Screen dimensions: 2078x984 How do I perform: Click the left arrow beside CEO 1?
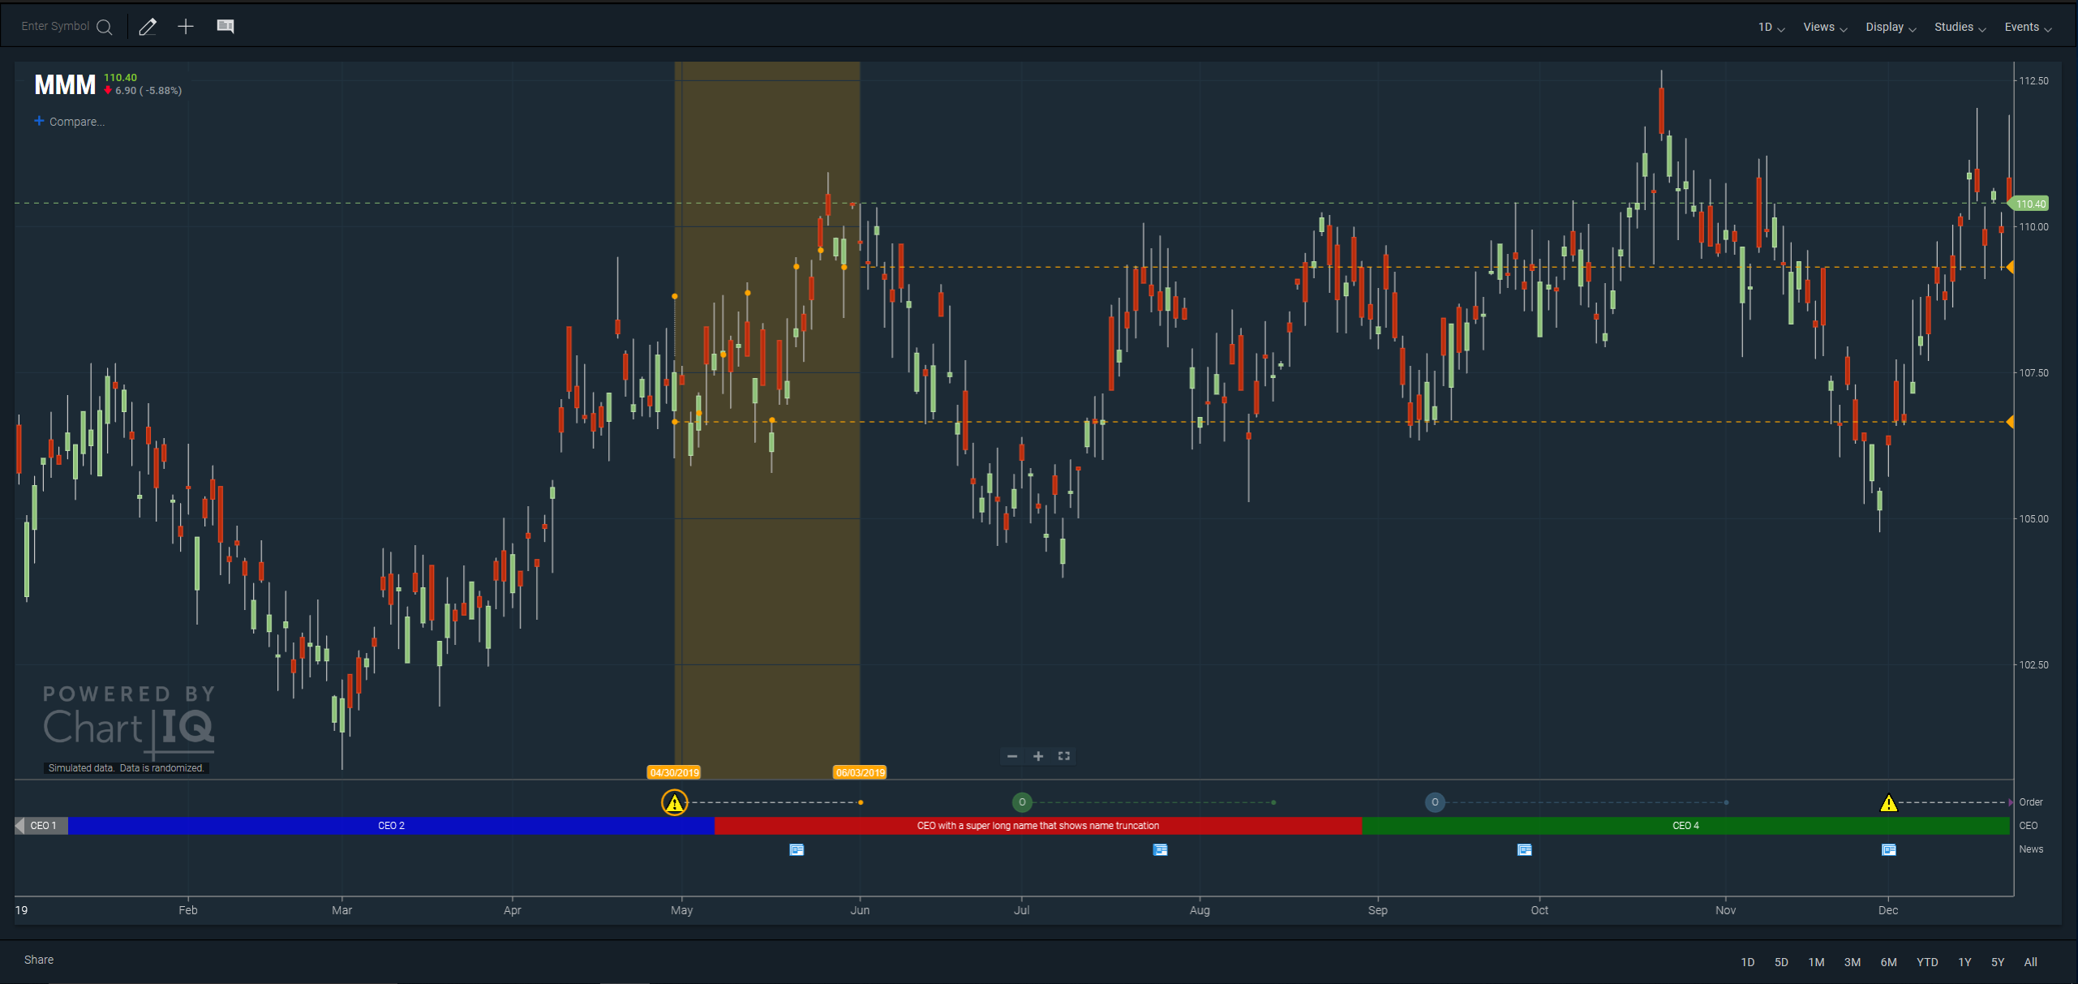tap(19, 826)
